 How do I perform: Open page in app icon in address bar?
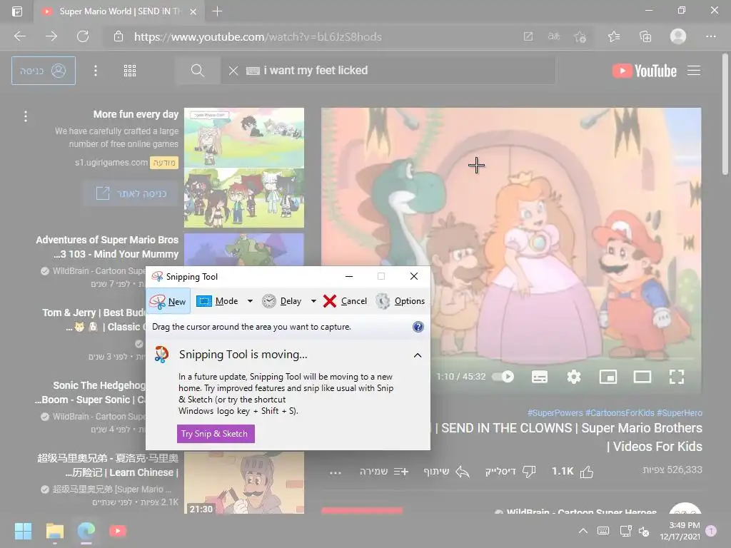click(x=528, y=36)
